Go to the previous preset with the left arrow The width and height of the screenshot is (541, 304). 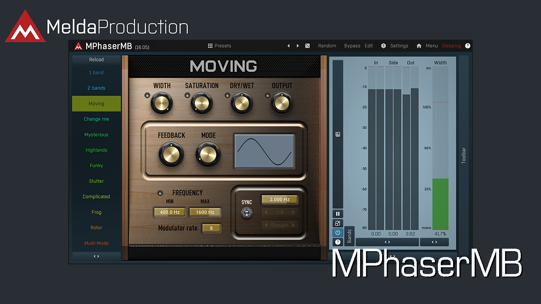coord(289,46)
